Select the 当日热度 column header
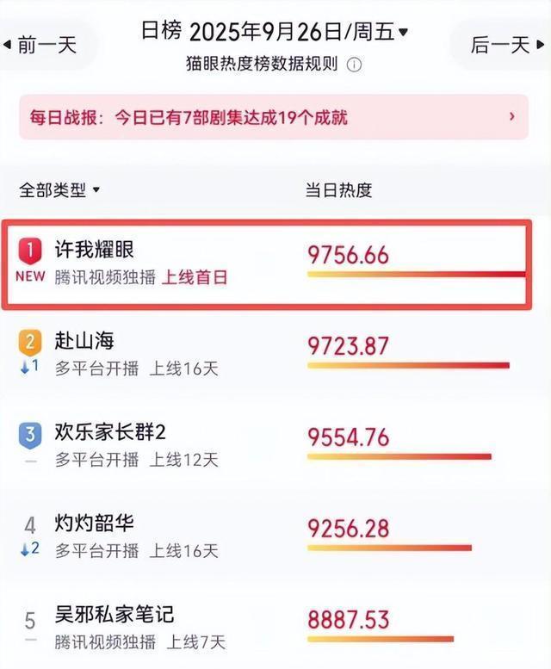551x669 pixels. pos(338,190)
